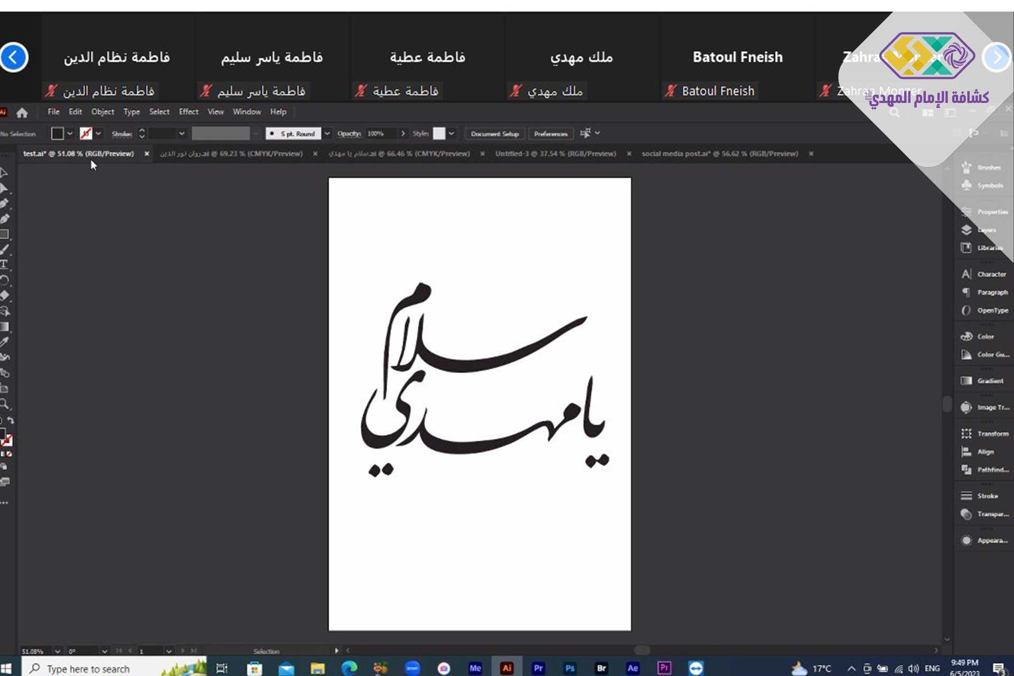Viewport: 1014px width, 676px height.
Task: Select the Eyedropper tool
Action: (4, 342)
